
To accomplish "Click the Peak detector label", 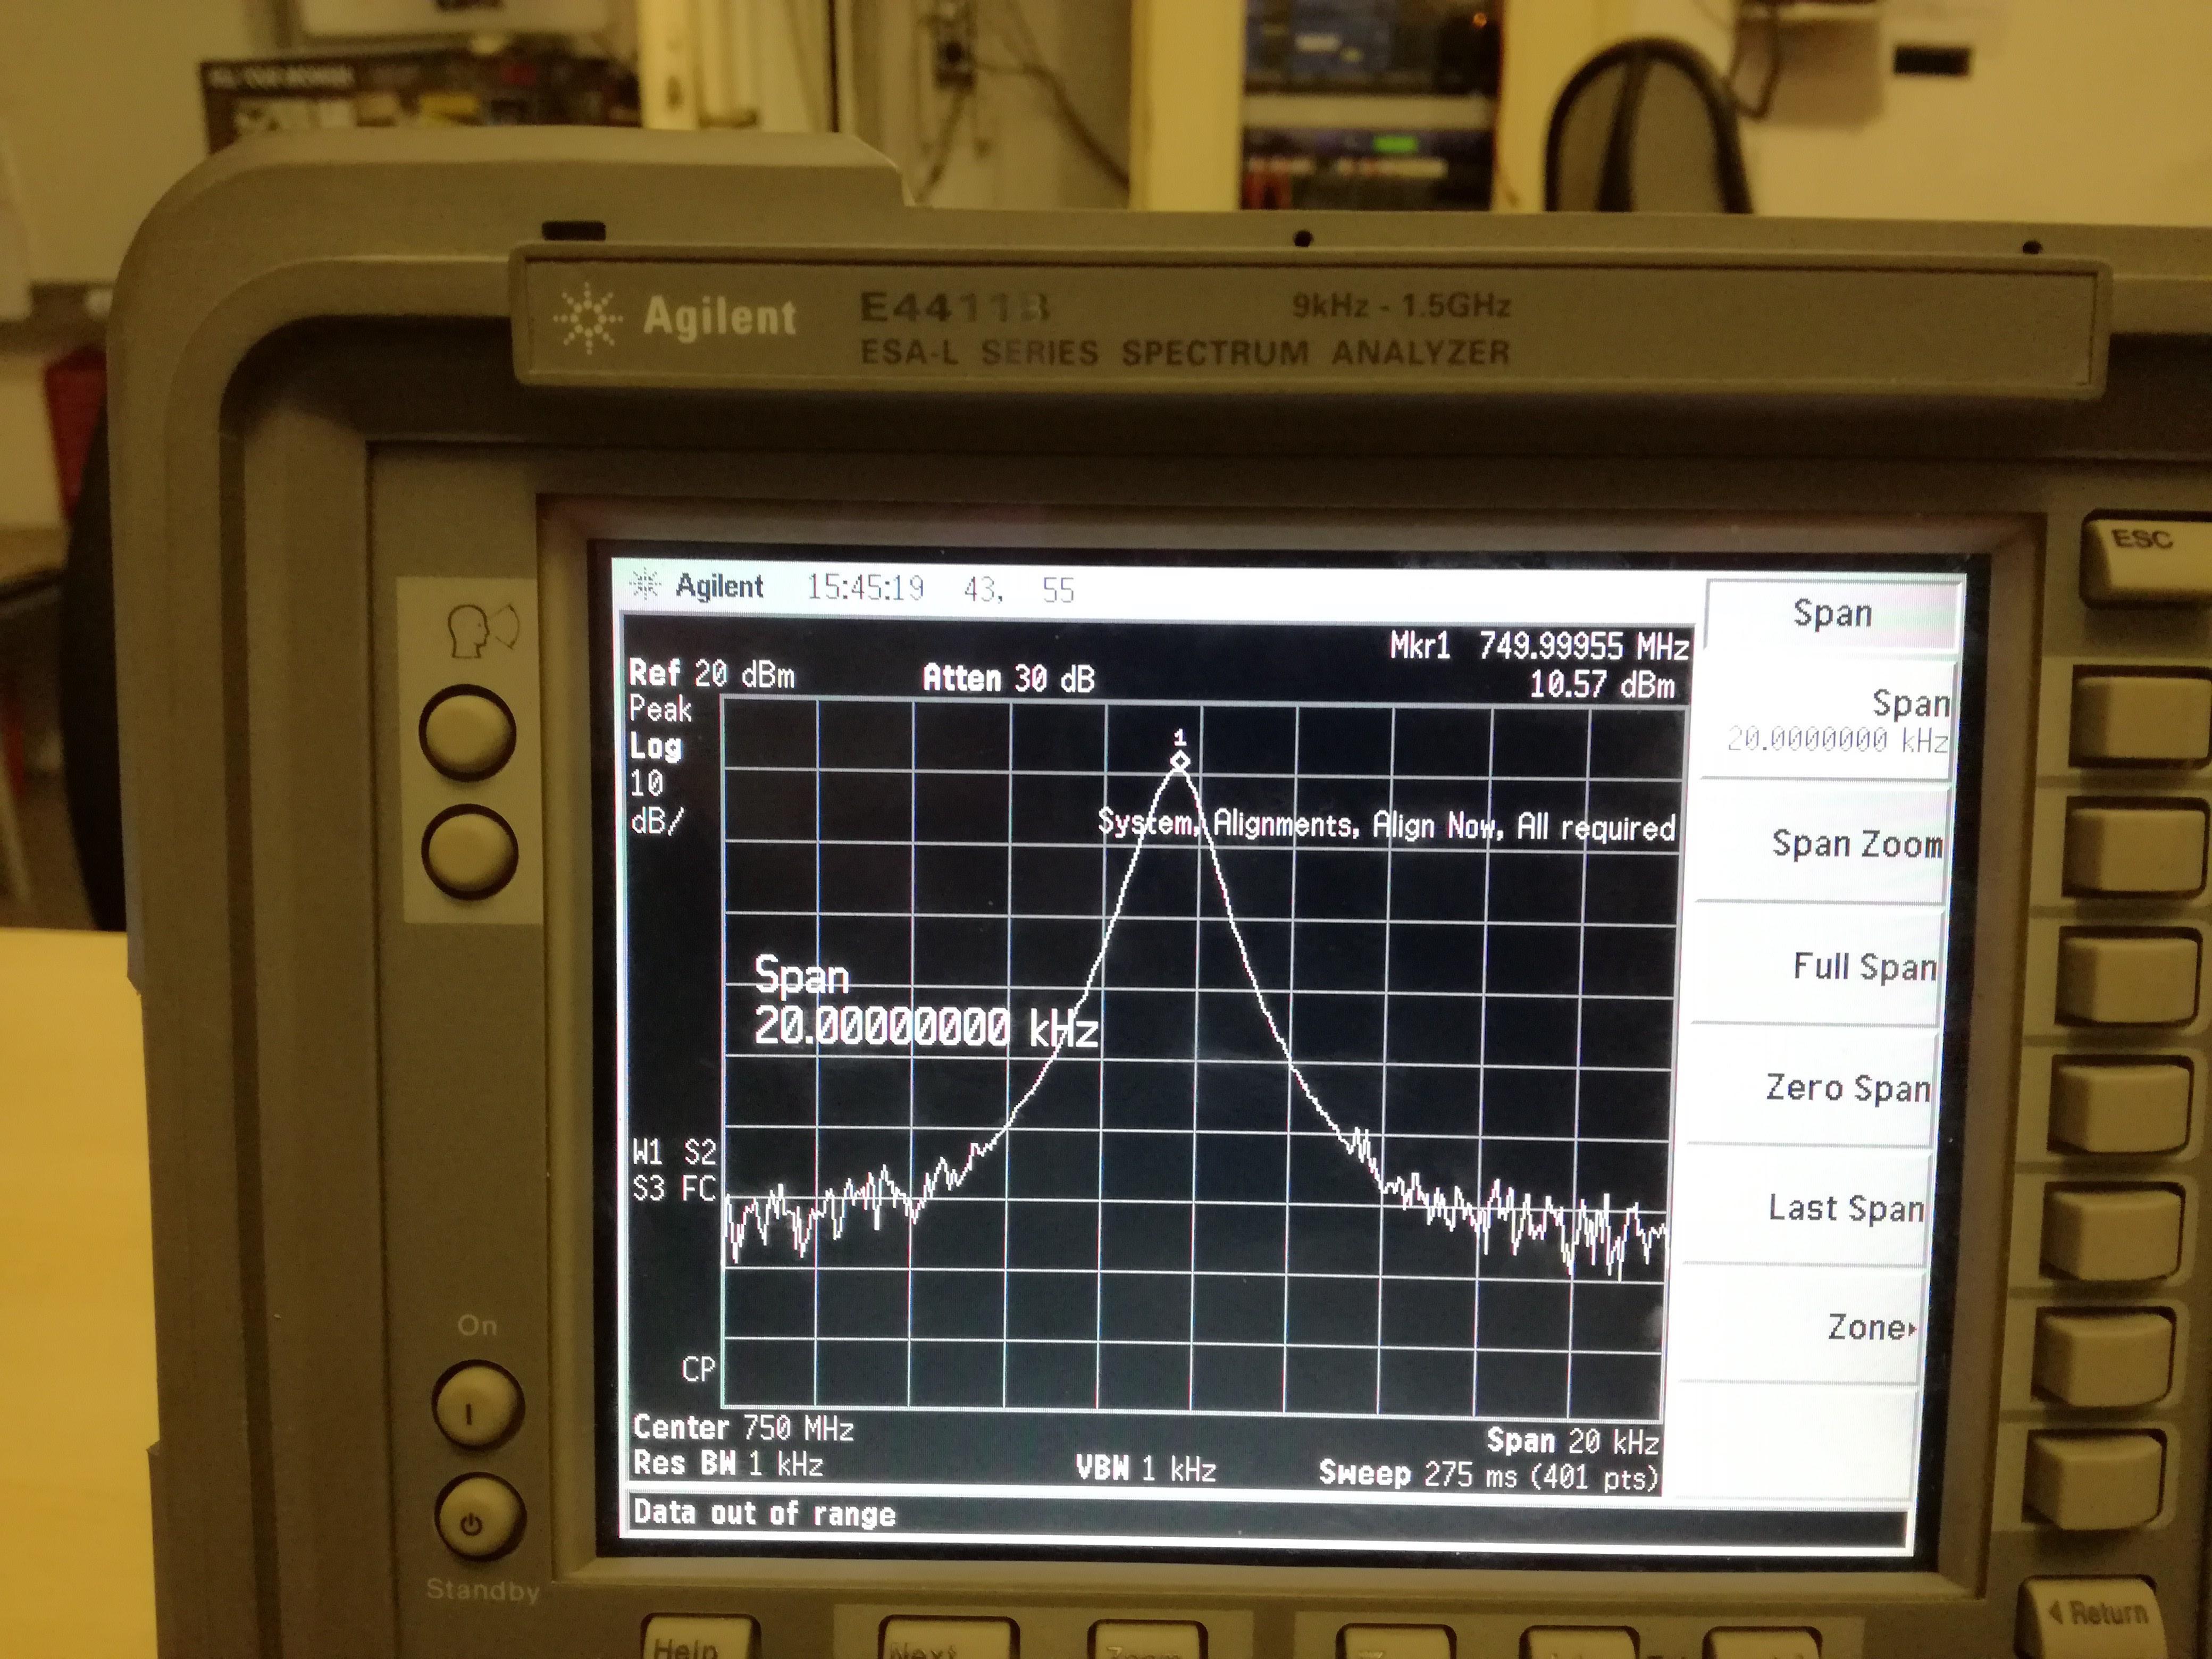I will tap(660, 709).
